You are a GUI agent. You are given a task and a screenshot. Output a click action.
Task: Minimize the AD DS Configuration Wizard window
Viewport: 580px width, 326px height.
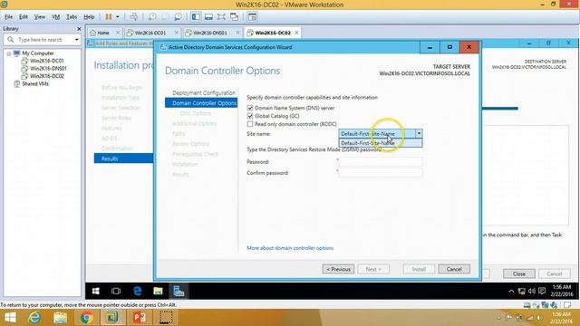(430, 47)
